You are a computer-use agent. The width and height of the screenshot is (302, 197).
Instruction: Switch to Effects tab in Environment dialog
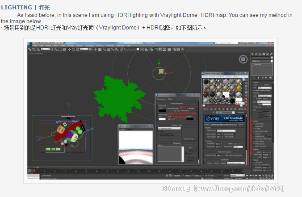[170, 99]
